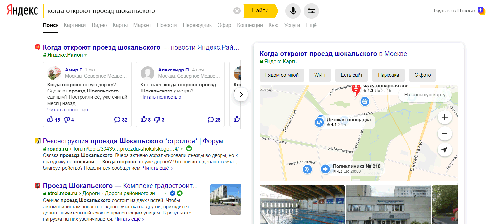Click Яндекс.Район favicon icon
Viewport: 490px width, 224px height.
(x=37, y=47)
